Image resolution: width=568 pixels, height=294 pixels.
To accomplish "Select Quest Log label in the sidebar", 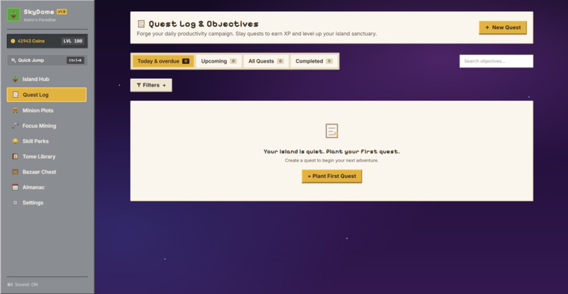I will tap(35, 95).
